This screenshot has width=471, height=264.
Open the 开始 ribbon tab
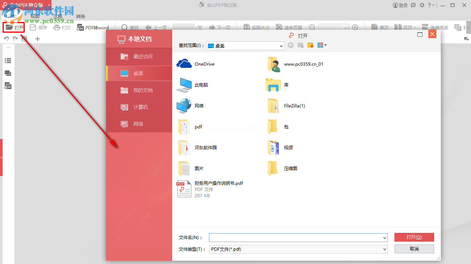point(12,16)
